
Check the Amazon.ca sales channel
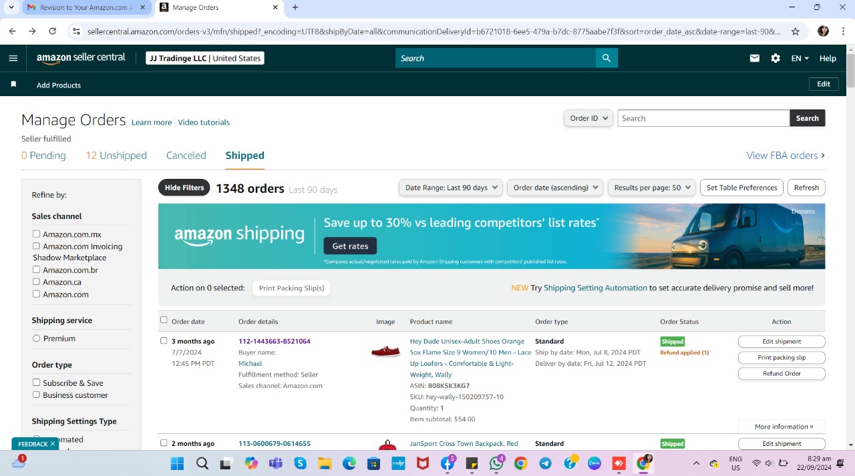37,282
